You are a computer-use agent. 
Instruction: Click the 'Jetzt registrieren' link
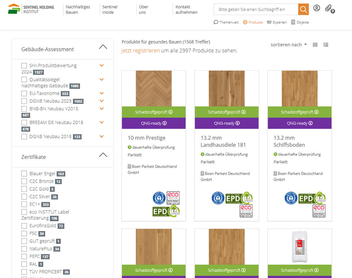tap(141, 51)
